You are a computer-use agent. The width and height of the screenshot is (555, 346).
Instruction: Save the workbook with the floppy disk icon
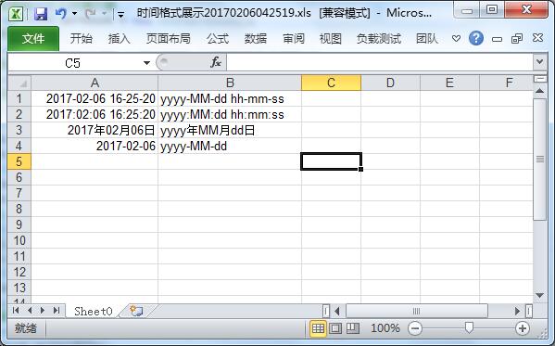tap(41, 14)
